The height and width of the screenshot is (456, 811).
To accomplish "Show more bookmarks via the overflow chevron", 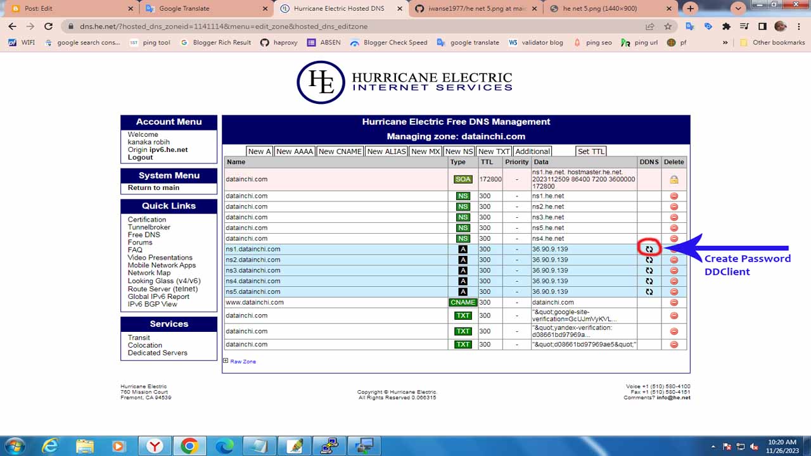I will click(x=725, y=42).
